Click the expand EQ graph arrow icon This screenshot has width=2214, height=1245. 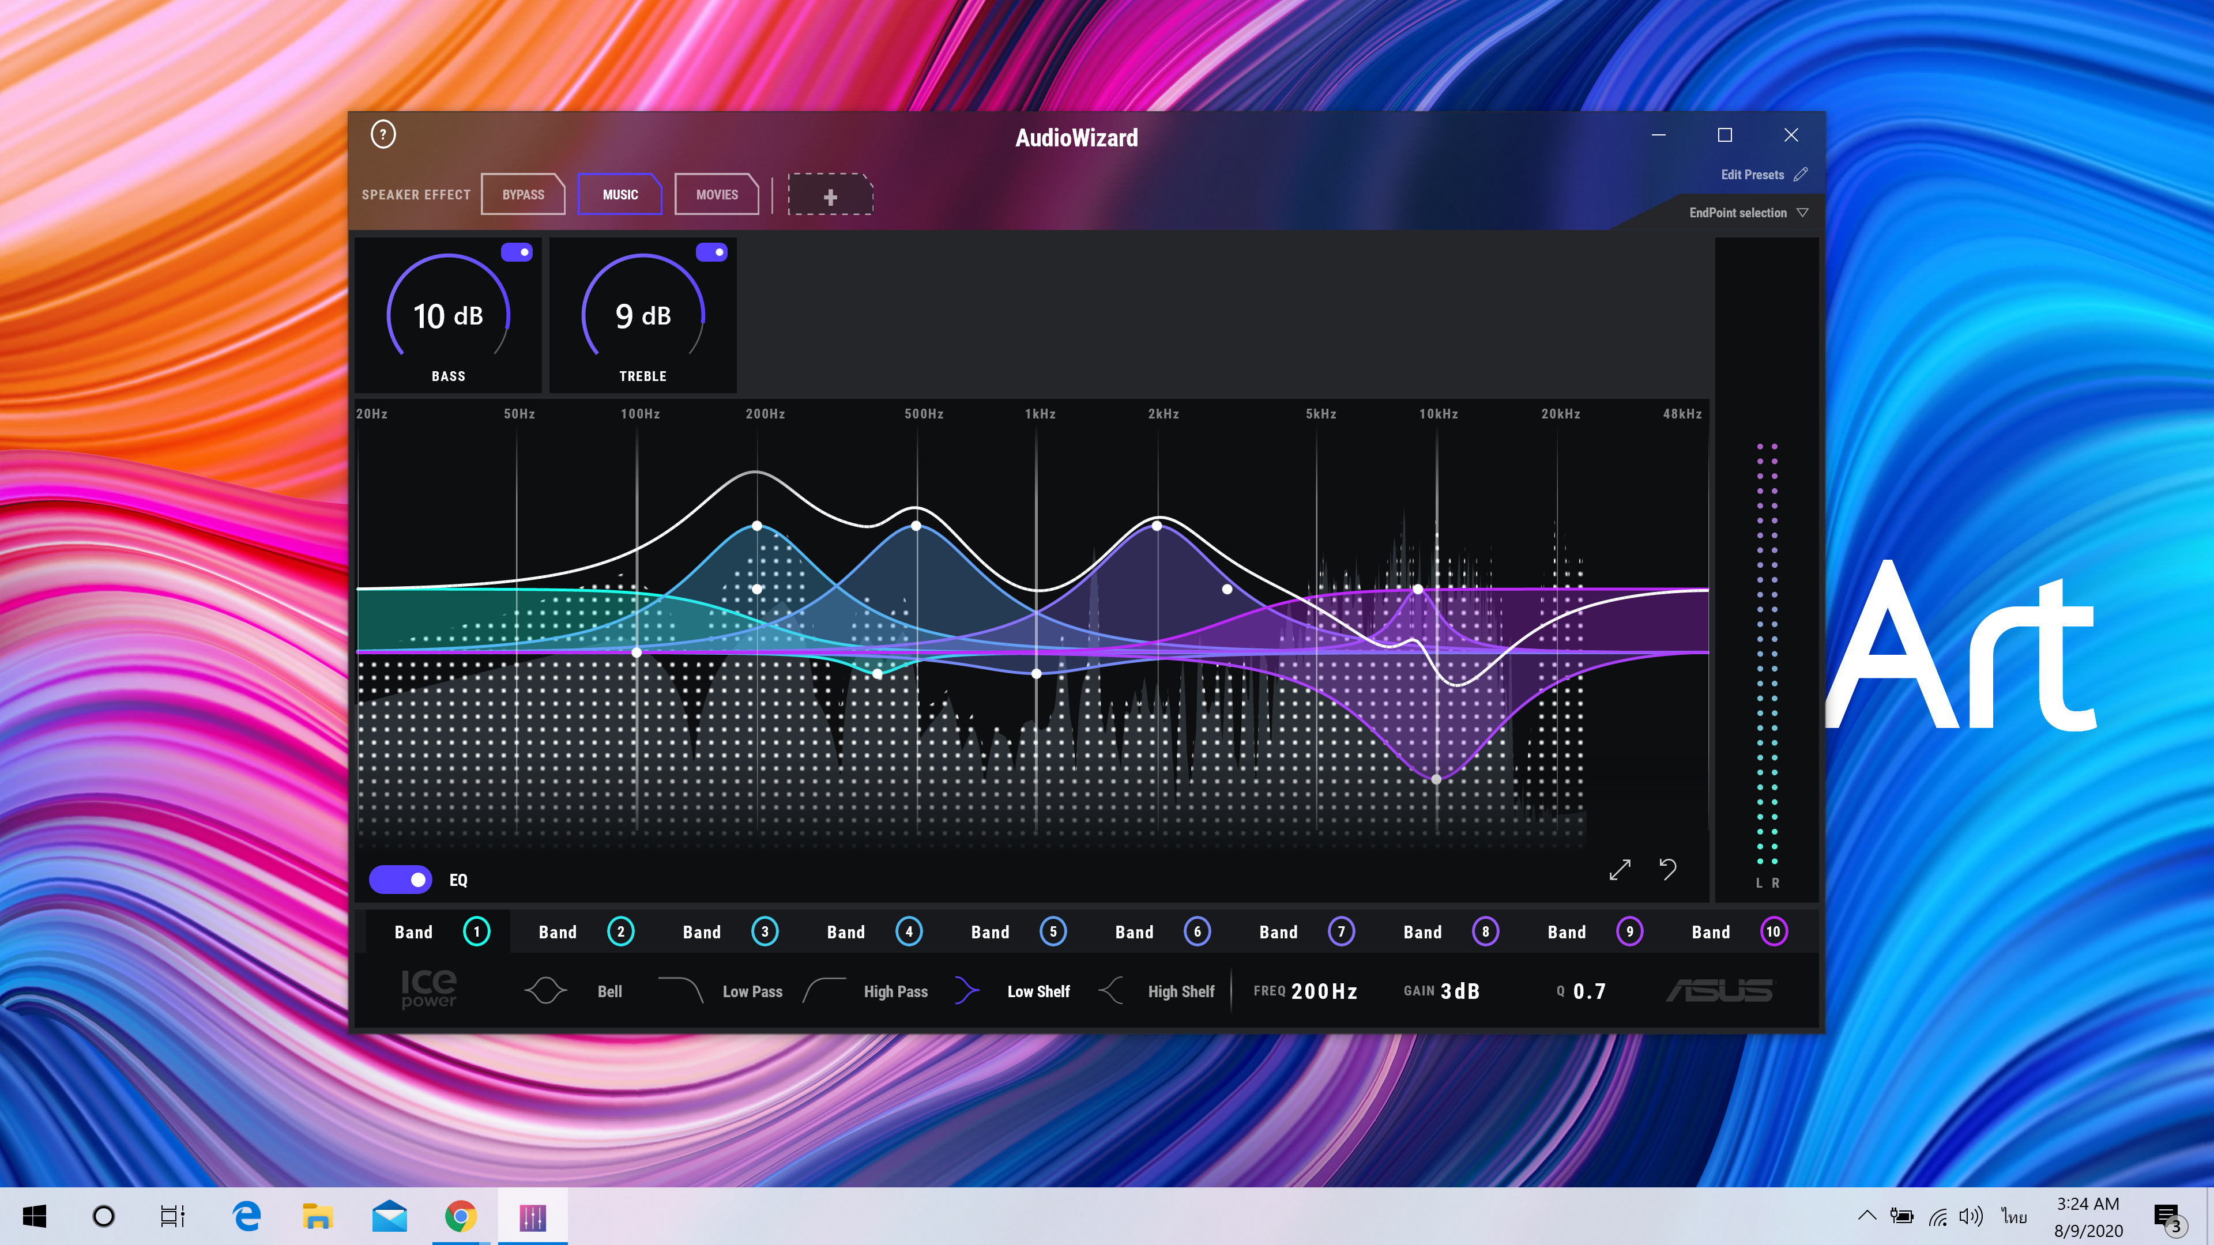pos(1619,870)
